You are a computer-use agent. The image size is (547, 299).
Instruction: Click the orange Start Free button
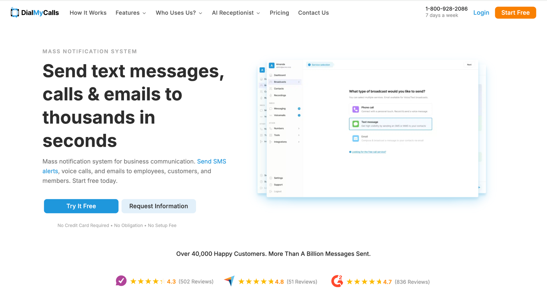pyautogui.click(x=515, y=13)
